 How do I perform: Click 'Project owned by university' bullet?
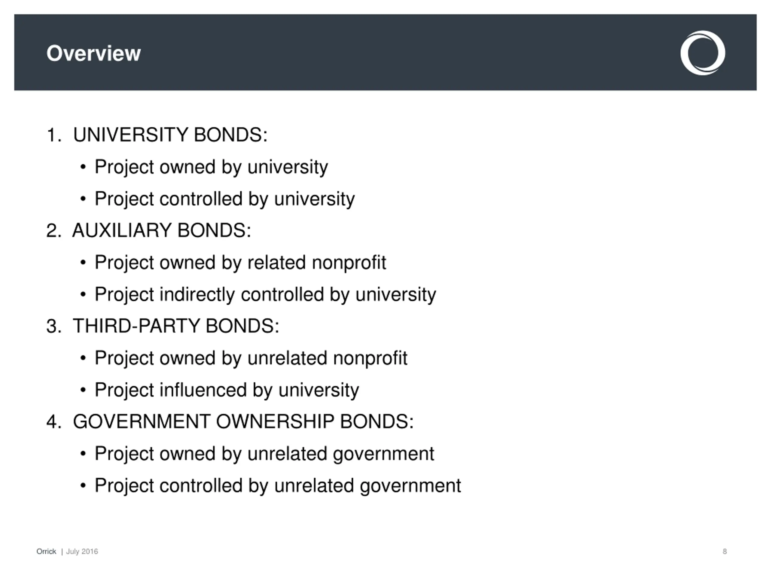point(211,167)
